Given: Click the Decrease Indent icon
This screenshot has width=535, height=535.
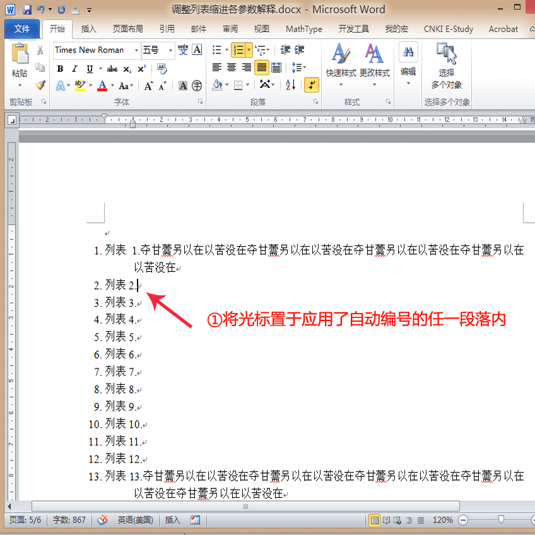Looking at the screenshot, I should pyautogui.click(x=285, y=50).
